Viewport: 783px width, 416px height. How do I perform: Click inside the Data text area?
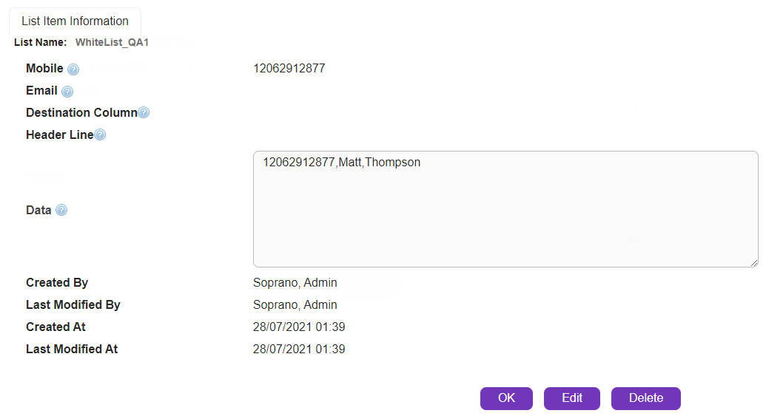coord(505,214)
